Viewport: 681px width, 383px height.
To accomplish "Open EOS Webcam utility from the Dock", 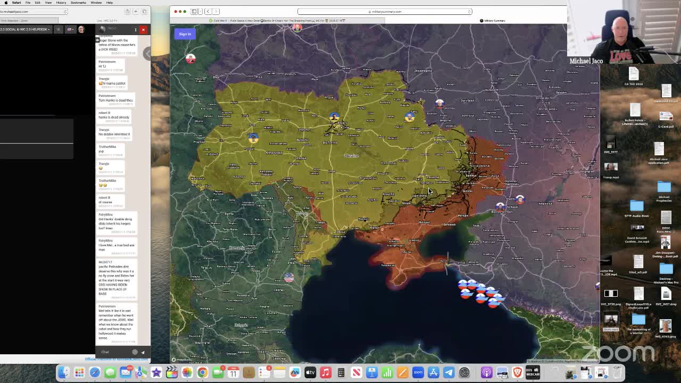I will click(533, 373).
